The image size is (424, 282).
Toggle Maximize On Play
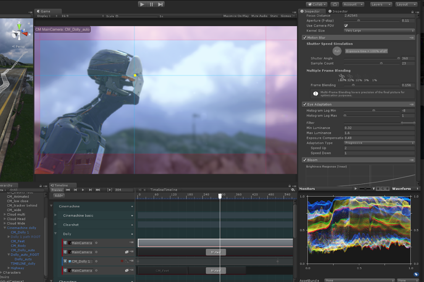(236, 16)
